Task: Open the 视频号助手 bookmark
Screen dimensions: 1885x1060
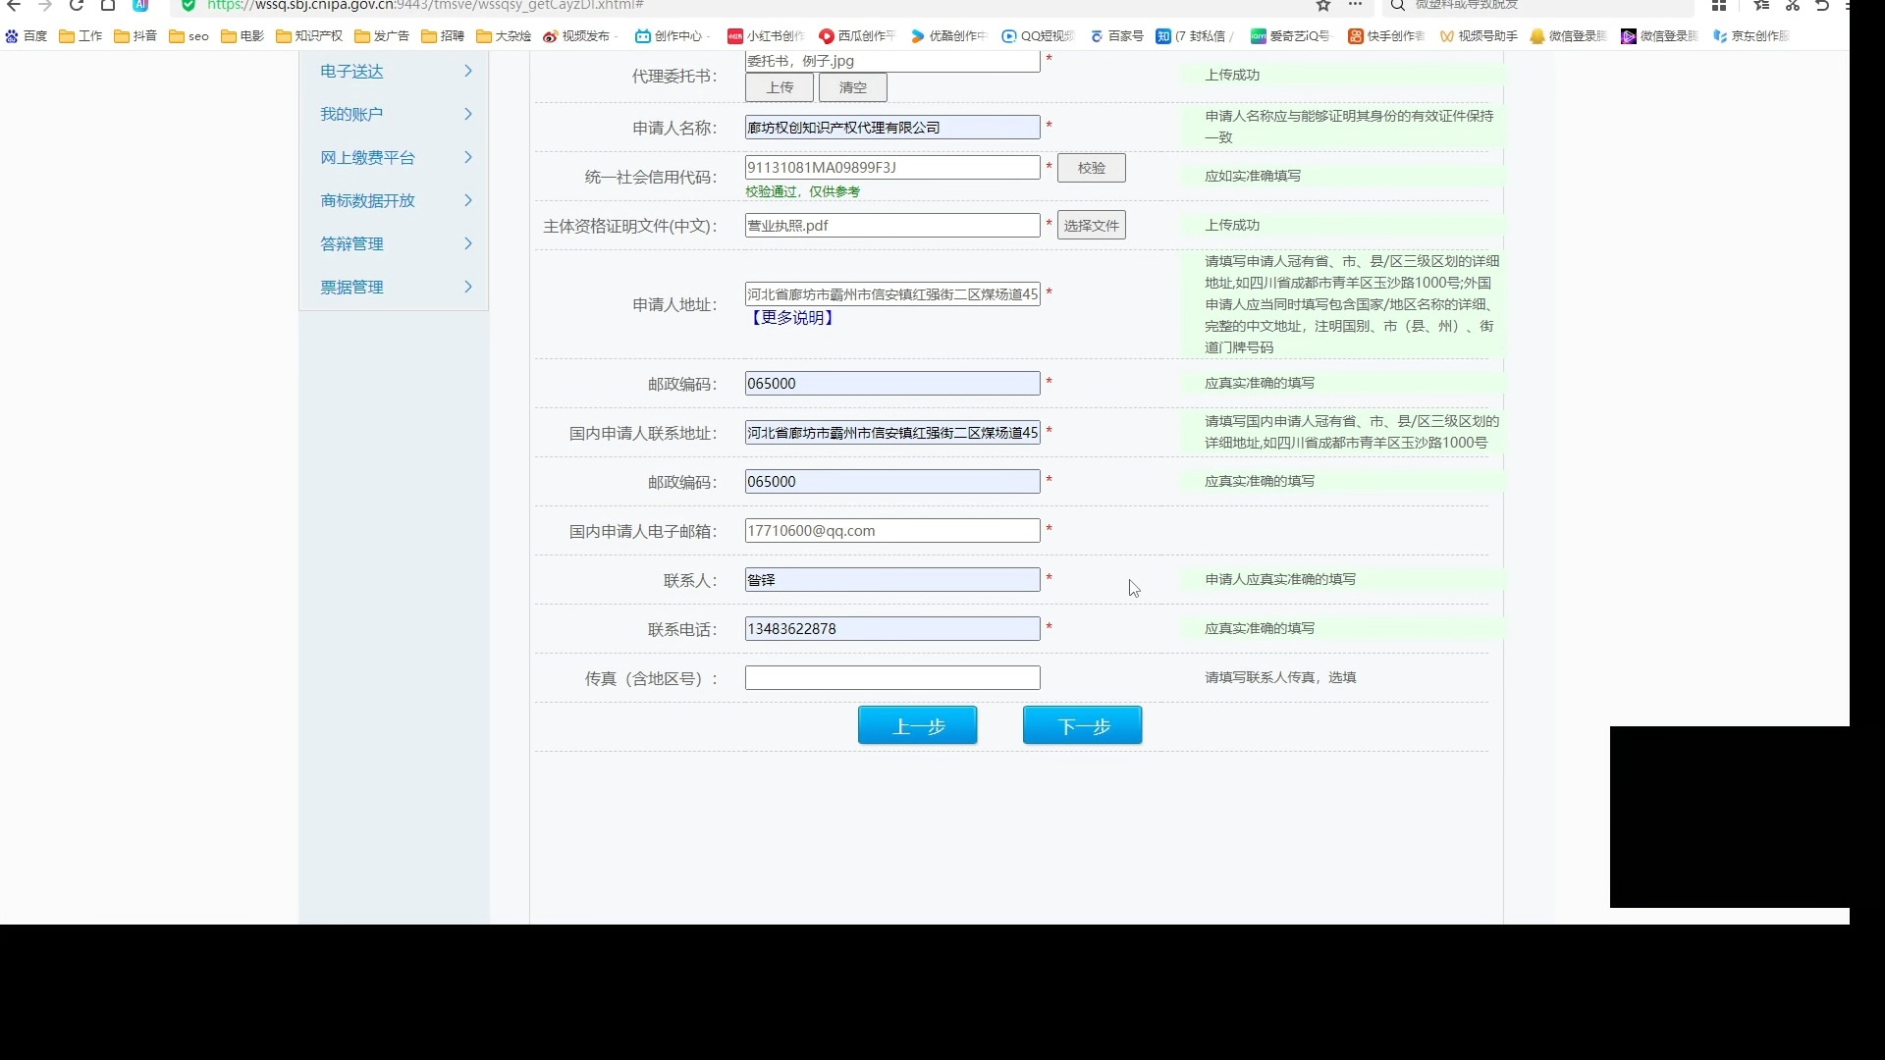Action: (1479, 36)
